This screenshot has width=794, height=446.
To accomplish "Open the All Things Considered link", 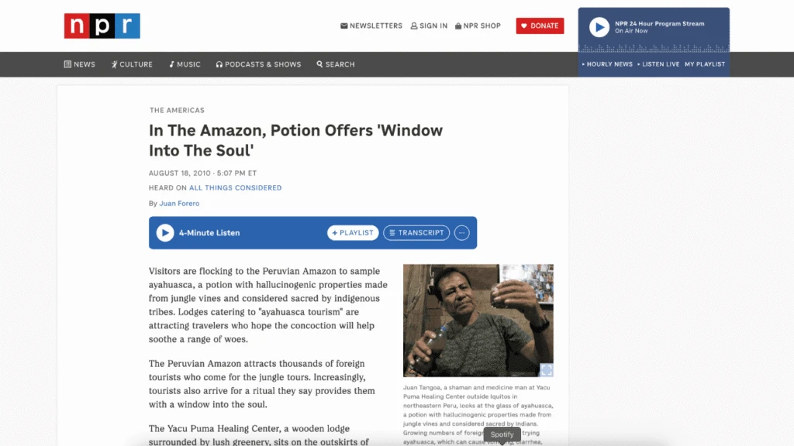I will pos(236,187).
